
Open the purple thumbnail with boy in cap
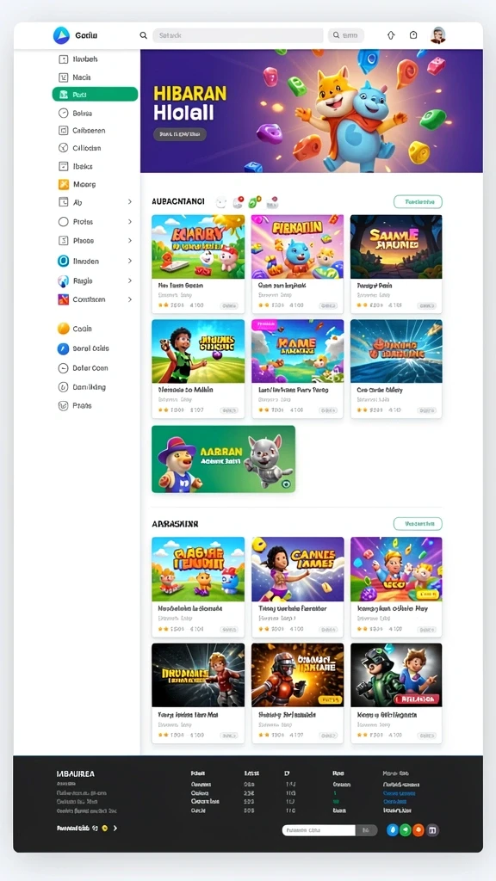point(396,569)
